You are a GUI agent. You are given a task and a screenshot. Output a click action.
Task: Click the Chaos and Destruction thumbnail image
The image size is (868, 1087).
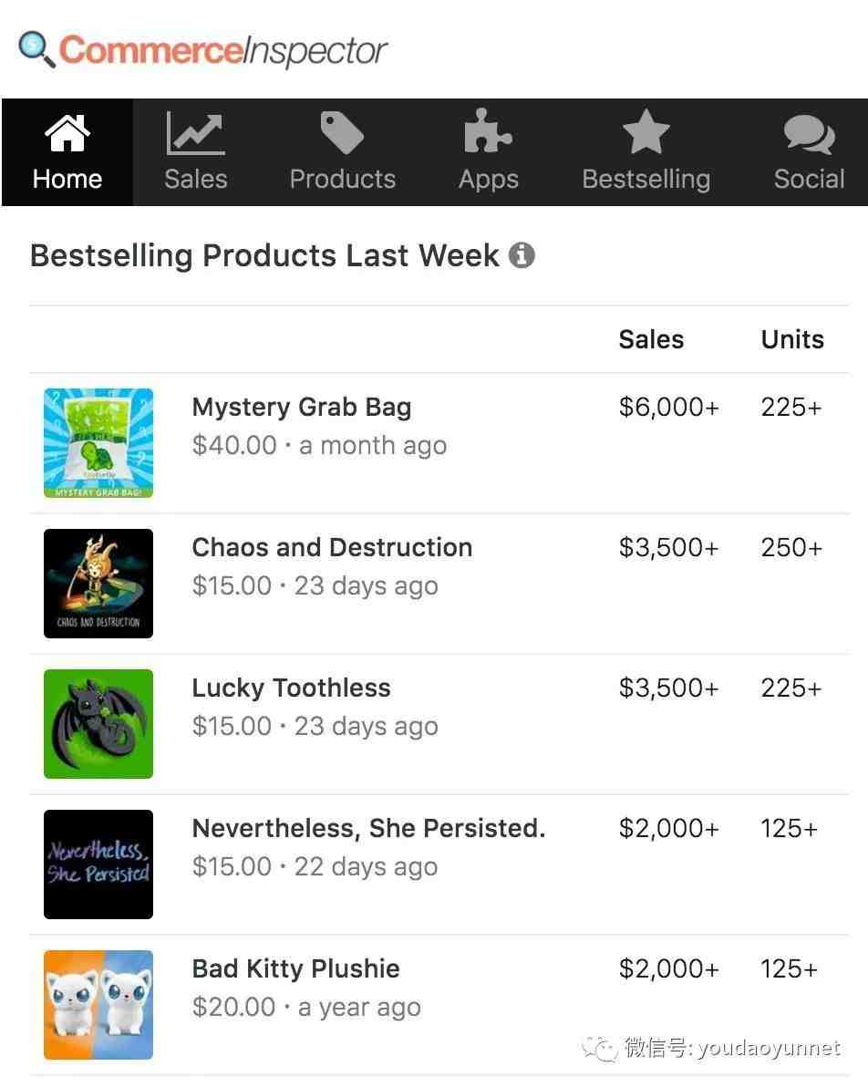click(x=98, y=584)
